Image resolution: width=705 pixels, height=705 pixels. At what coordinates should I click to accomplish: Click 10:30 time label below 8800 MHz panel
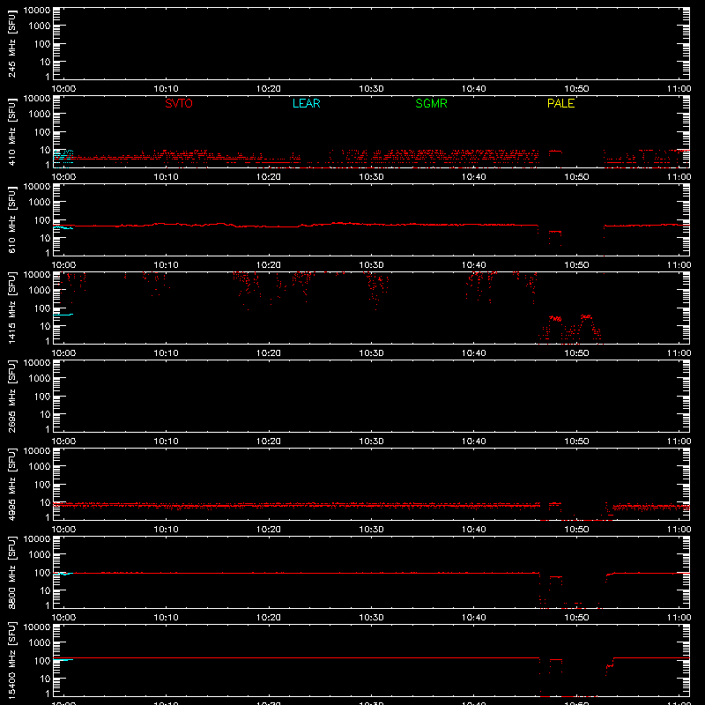click(371, 618)
